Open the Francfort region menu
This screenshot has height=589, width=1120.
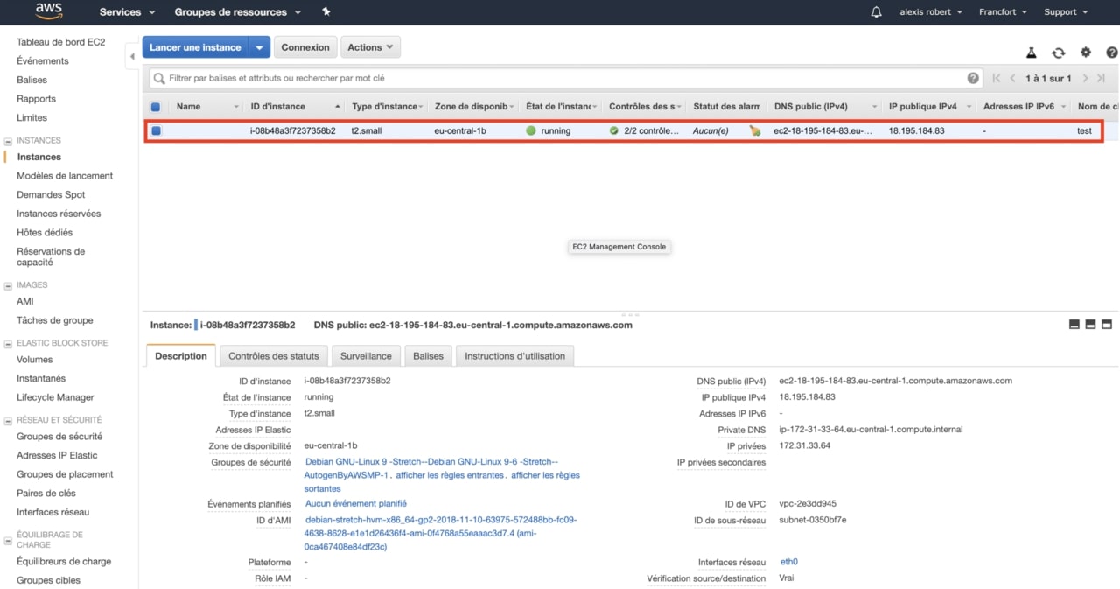coord(1003,12)
